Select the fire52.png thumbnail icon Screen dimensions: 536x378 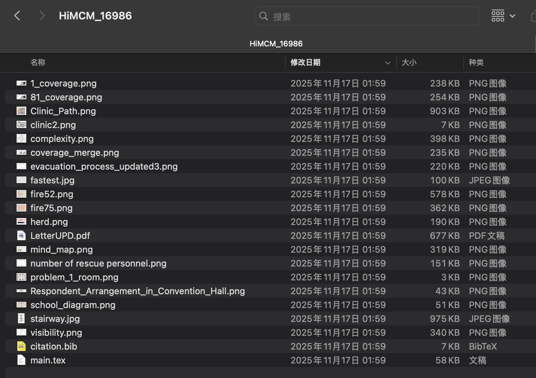(x=21, y=194)
